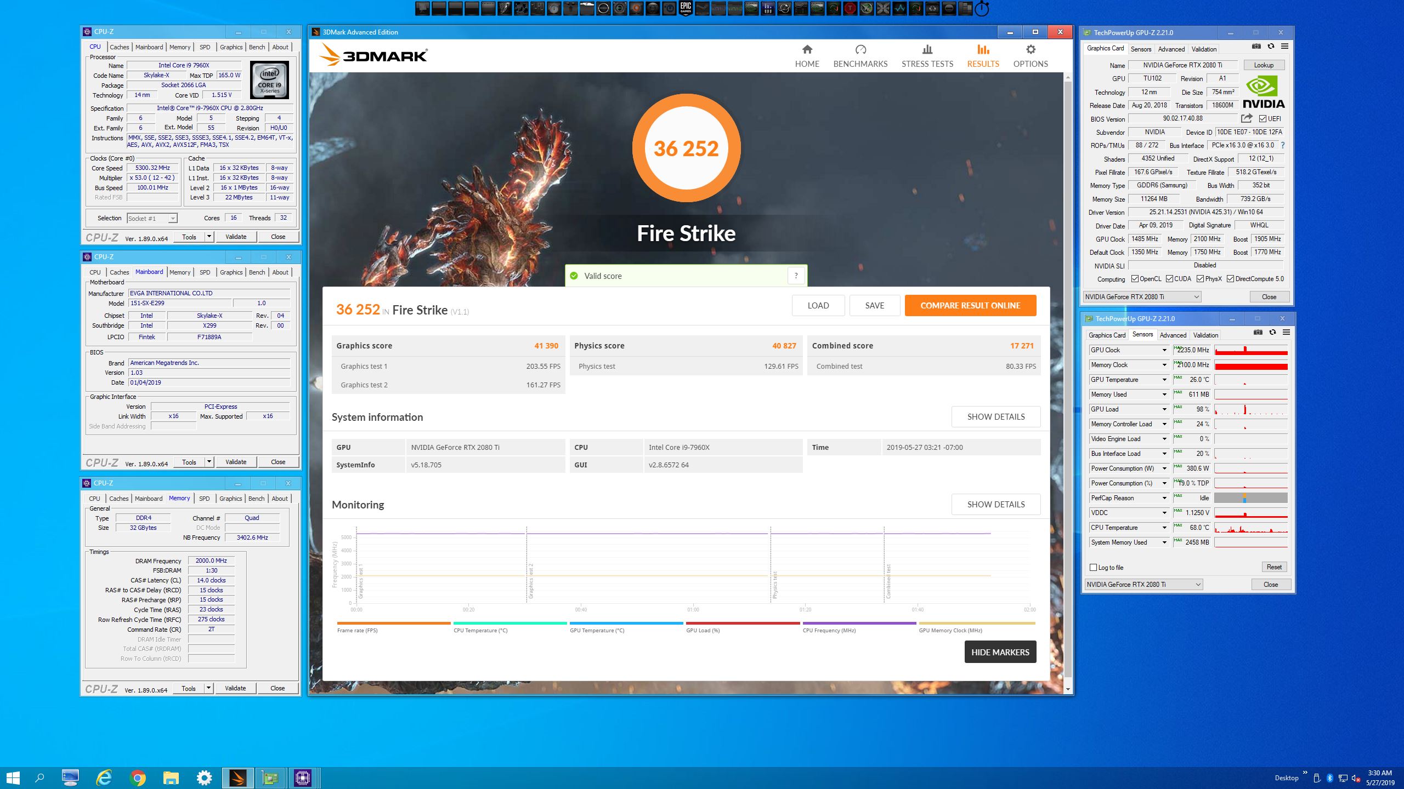Open the CPU-Z Socket #1 selection dropdown
Viewport: 1404px width, 789px height.
[x=152, y=218]
